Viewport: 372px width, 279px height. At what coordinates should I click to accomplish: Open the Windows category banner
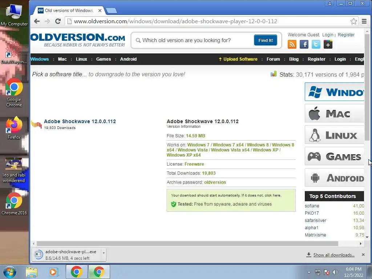[334, 92]
